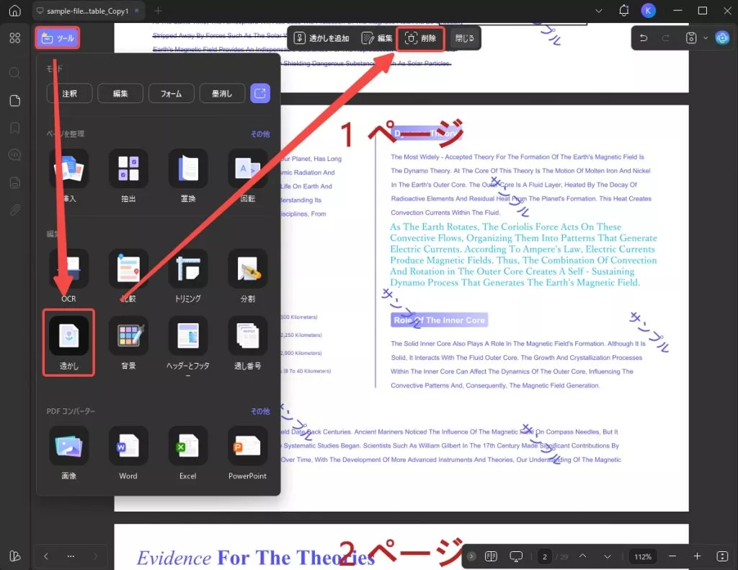Zoom out with minus button
Viewport: 738px width, 570px height.
coord(672,556)
